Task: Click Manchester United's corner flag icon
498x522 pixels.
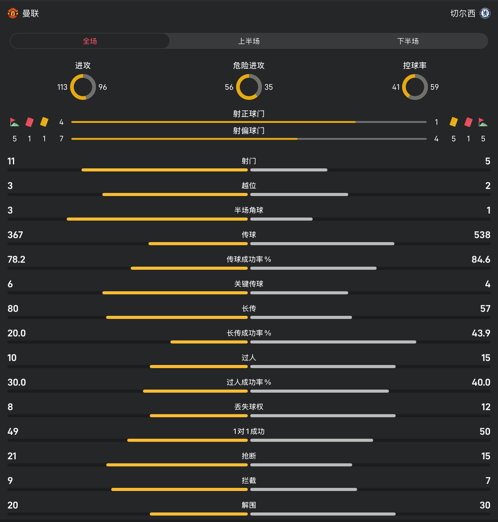Action: point(14,122)
